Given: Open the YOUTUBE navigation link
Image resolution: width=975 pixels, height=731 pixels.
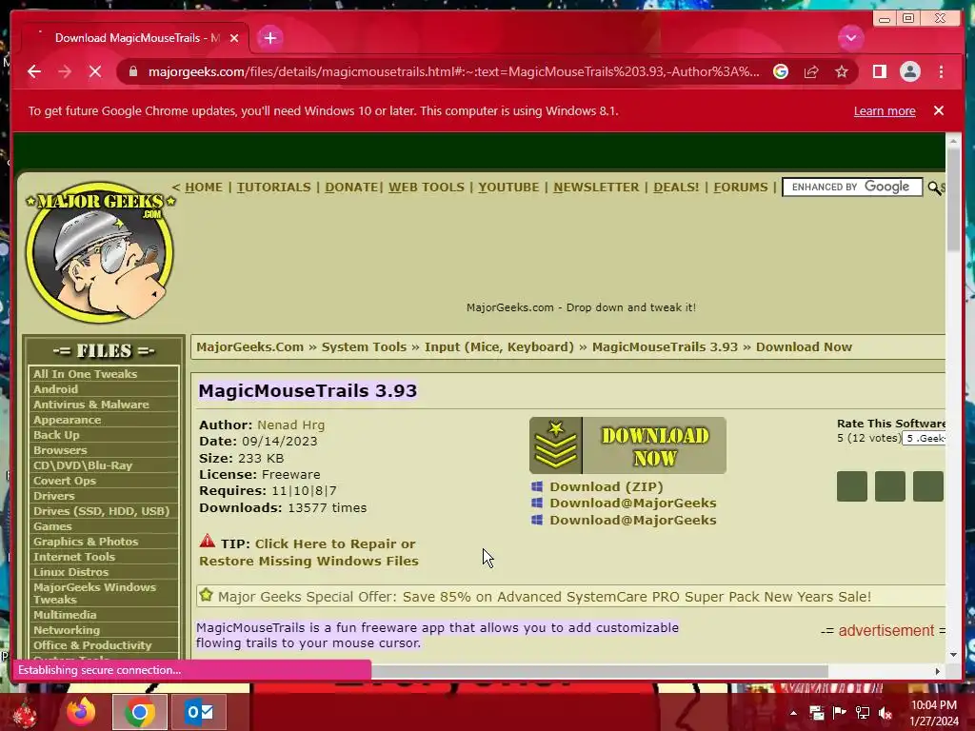Looking at the screenshot, I should pos(508,188).
